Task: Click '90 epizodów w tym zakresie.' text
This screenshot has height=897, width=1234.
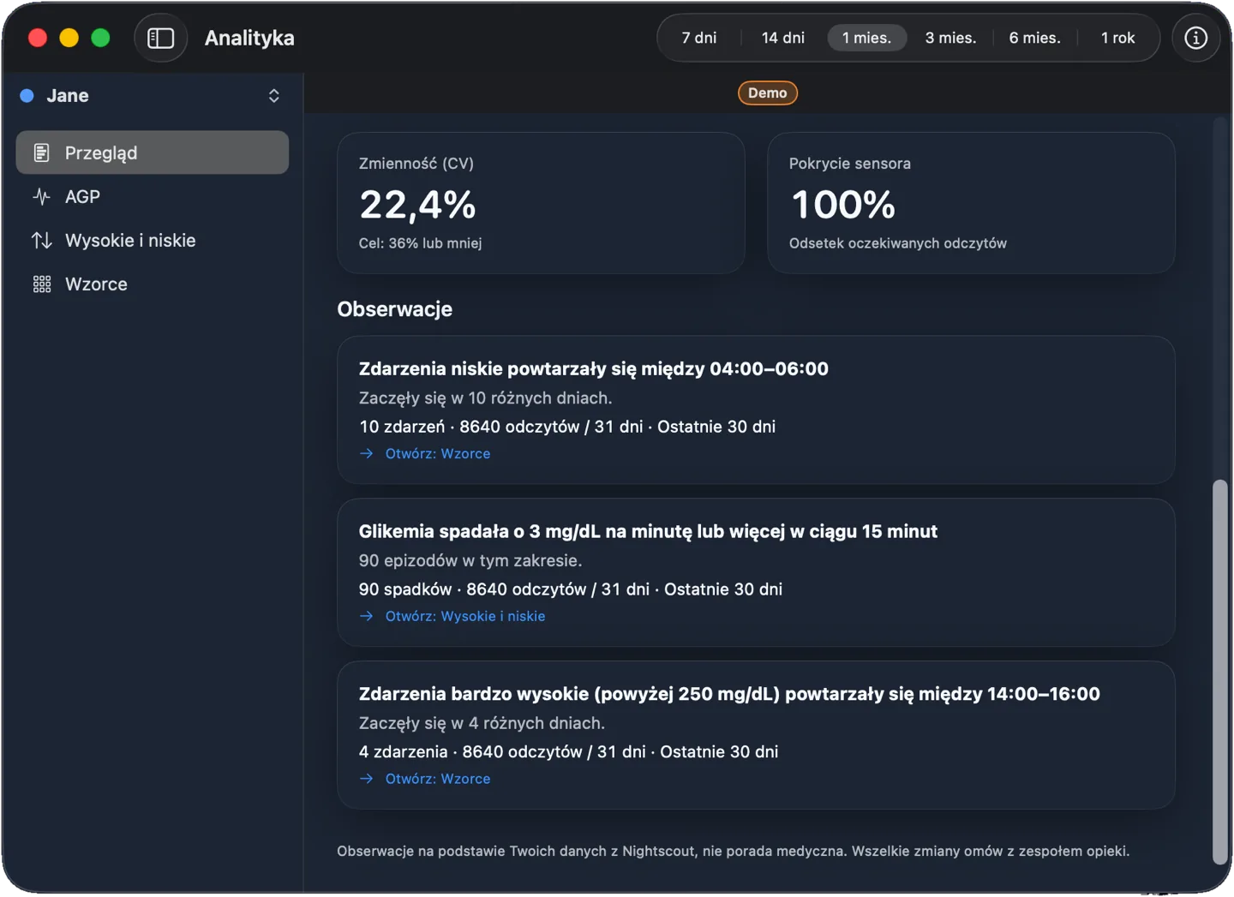Action: click(x=470, y=560)
